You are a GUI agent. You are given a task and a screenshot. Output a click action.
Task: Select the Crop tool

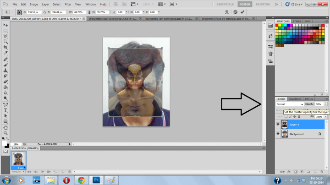coord(5,47)
